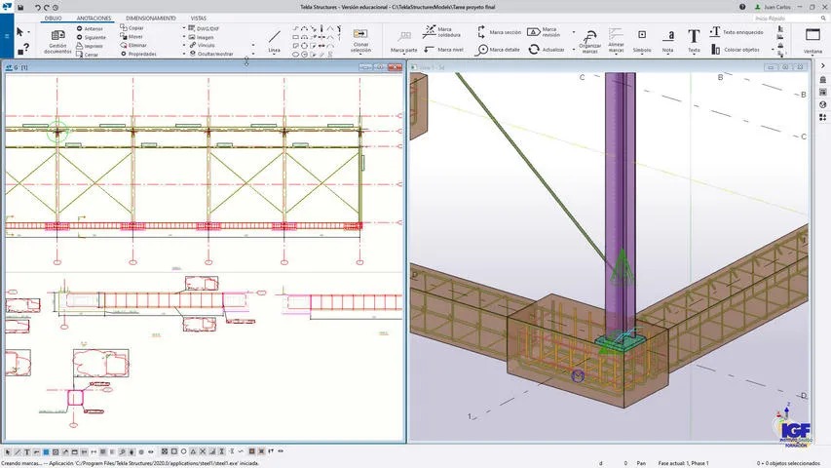Expand the DWG/DXF dropdown arrow

pyautogui.click(x=184, y=28)
